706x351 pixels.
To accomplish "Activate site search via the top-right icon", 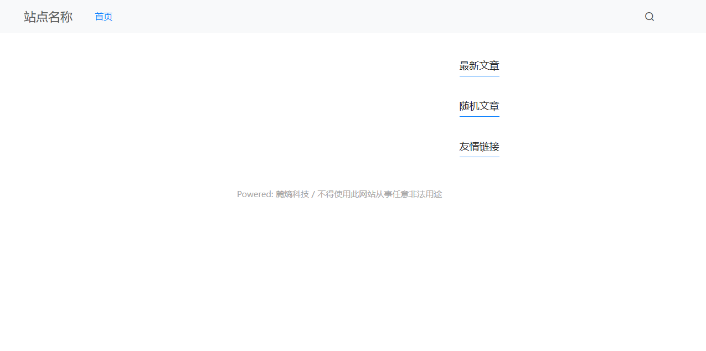I will (649, 16).
